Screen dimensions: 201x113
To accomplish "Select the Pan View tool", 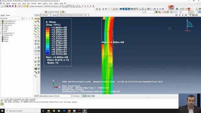I will tap(103, 9).
